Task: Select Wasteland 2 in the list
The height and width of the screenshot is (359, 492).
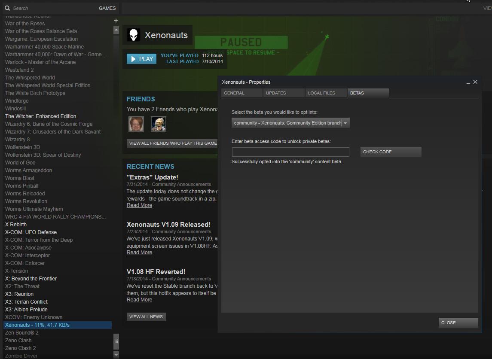Action: [x=19, y=70]
